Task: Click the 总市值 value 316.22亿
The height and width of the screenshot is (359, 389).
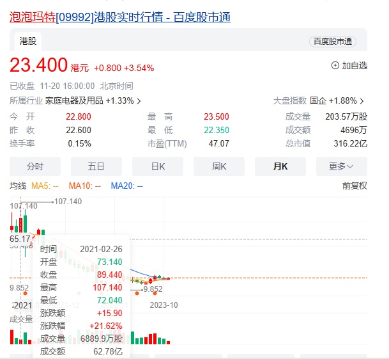Action: 350,143
